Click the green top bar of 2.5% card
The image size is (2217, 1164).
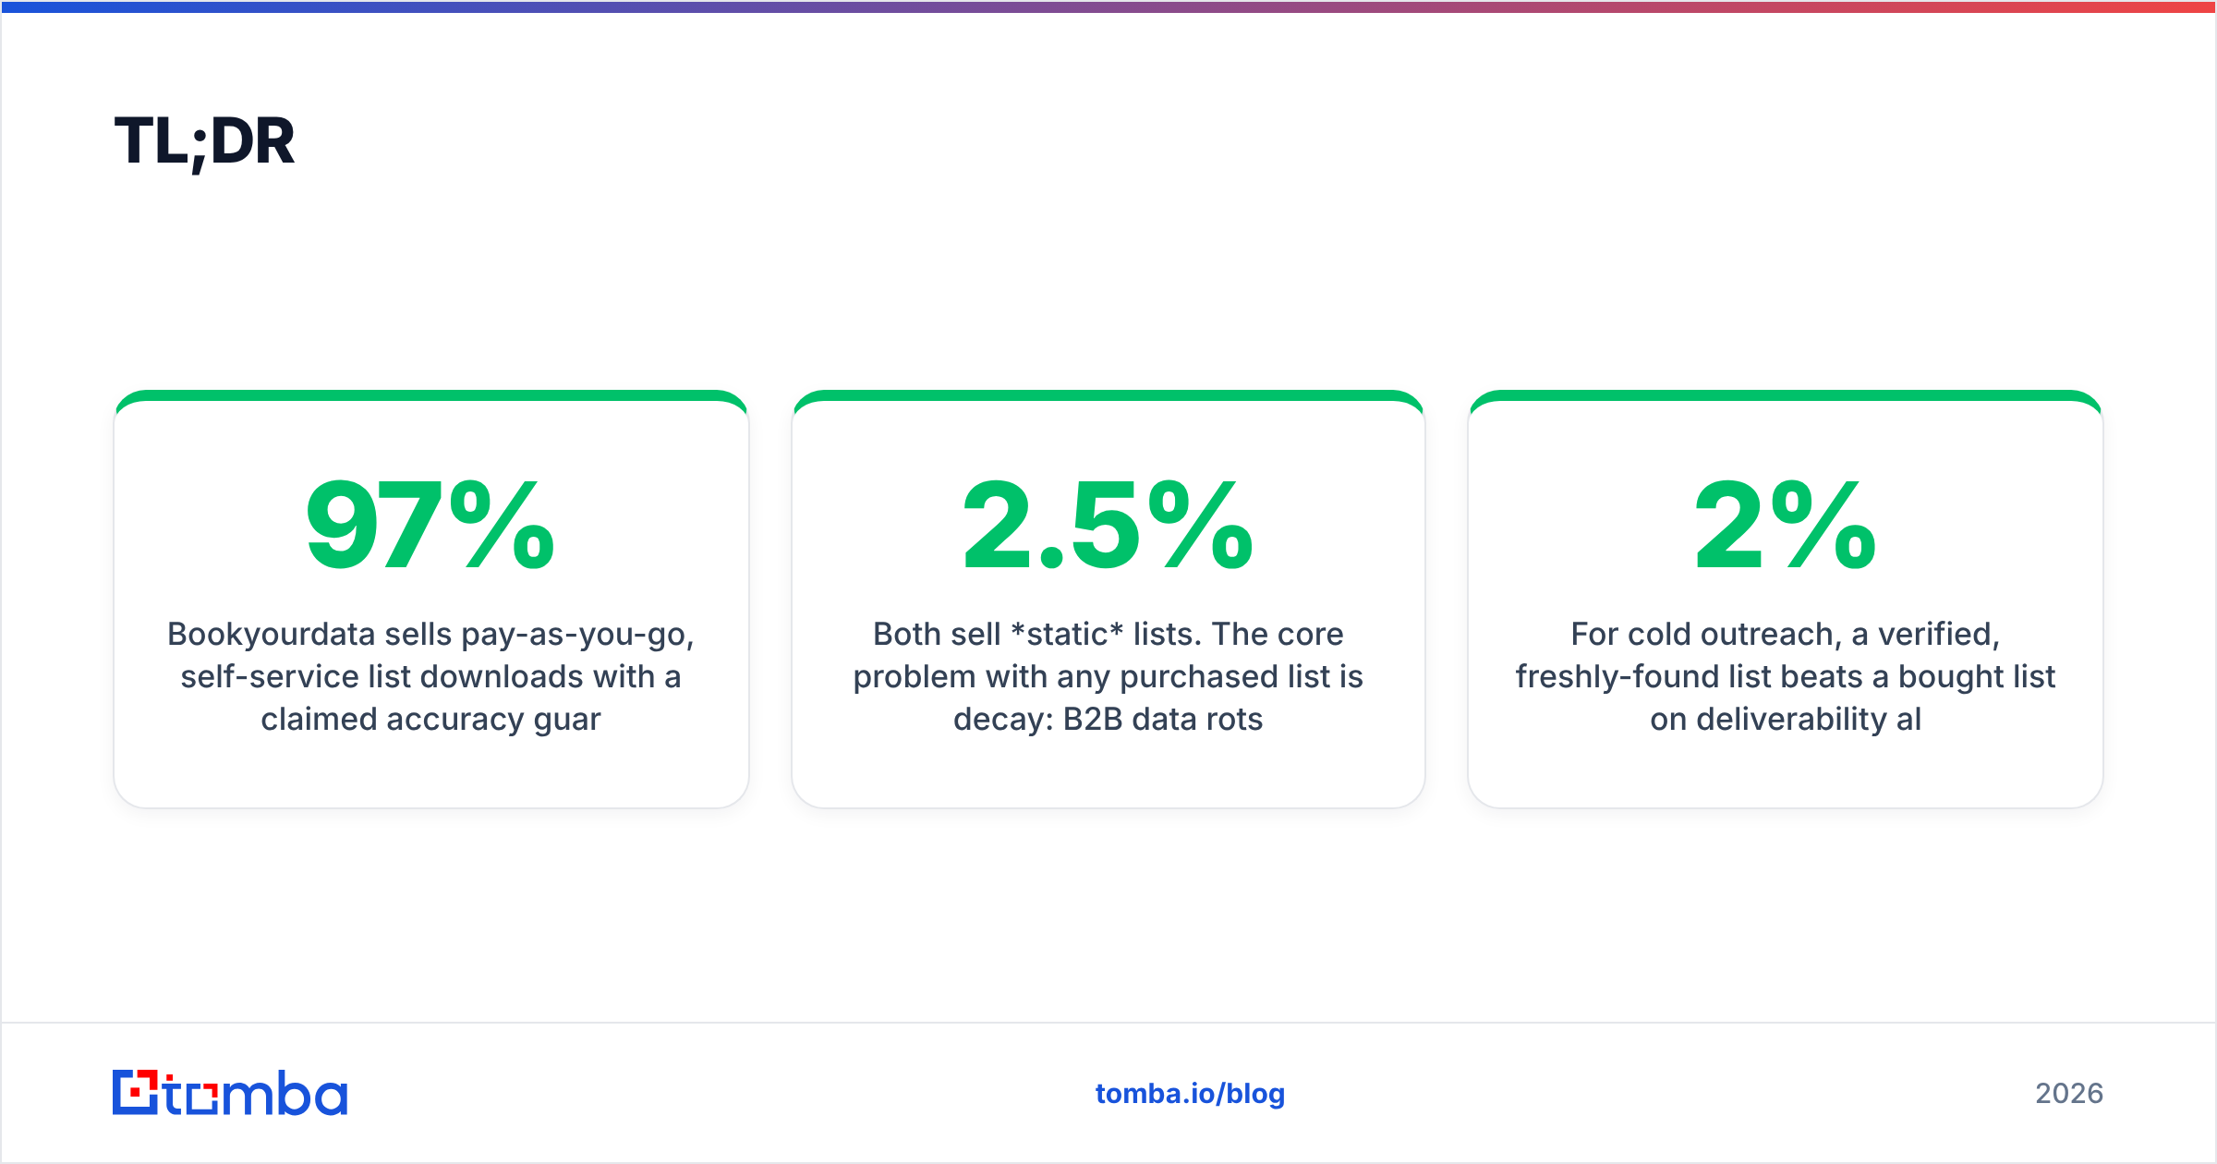click(x=1108, y=395)
